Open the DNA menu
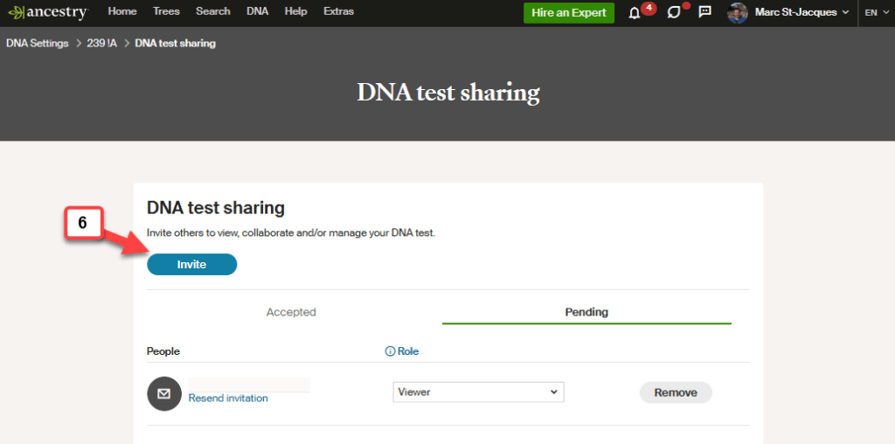Viewport: 895px width, 444px height. pos(257,11)
